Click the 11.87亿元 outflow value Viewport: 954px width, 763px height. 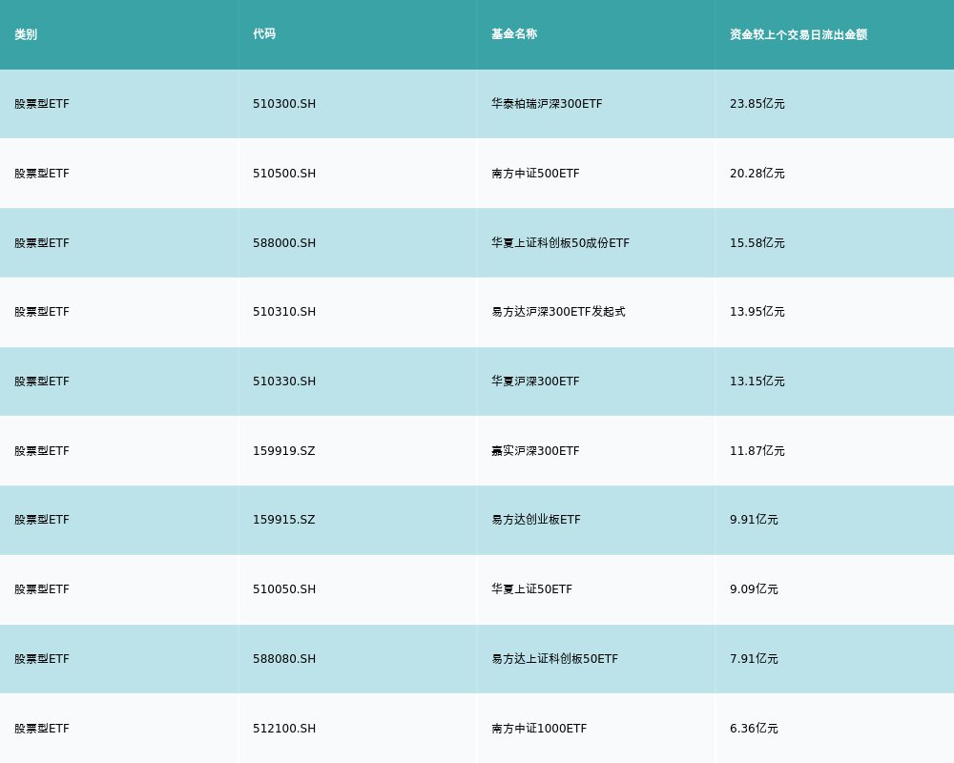[x=757, y=451]
